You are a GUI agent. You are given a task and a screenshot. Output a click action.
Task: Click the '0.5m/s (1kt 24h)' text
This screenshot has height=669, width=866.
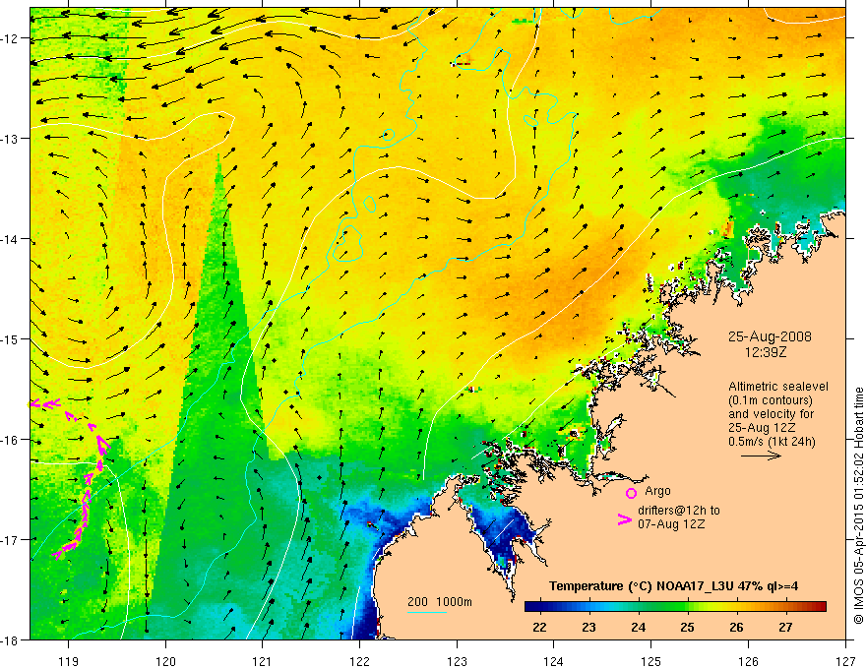tap(772, 442)
